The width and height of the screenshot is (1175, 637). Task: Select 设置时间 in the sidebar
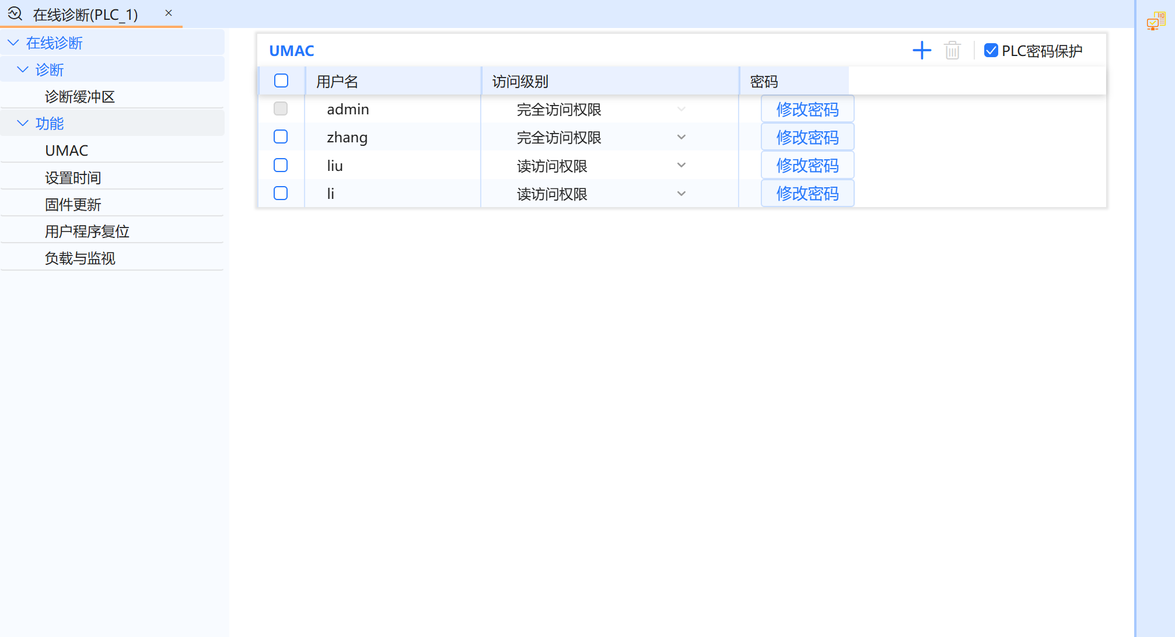73,177
